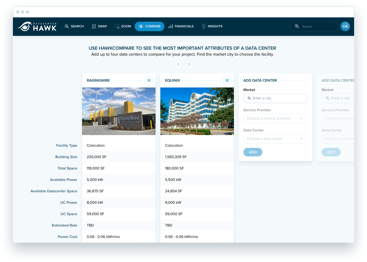Click RagingWire total space '118,000 SF'

(x=96, y=168)
